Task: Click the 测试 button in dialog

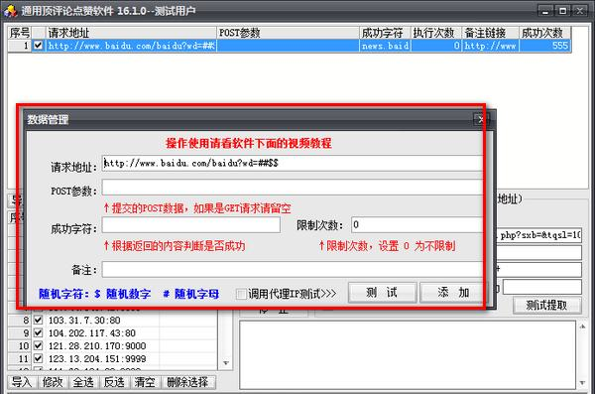Action: [382, 293]
